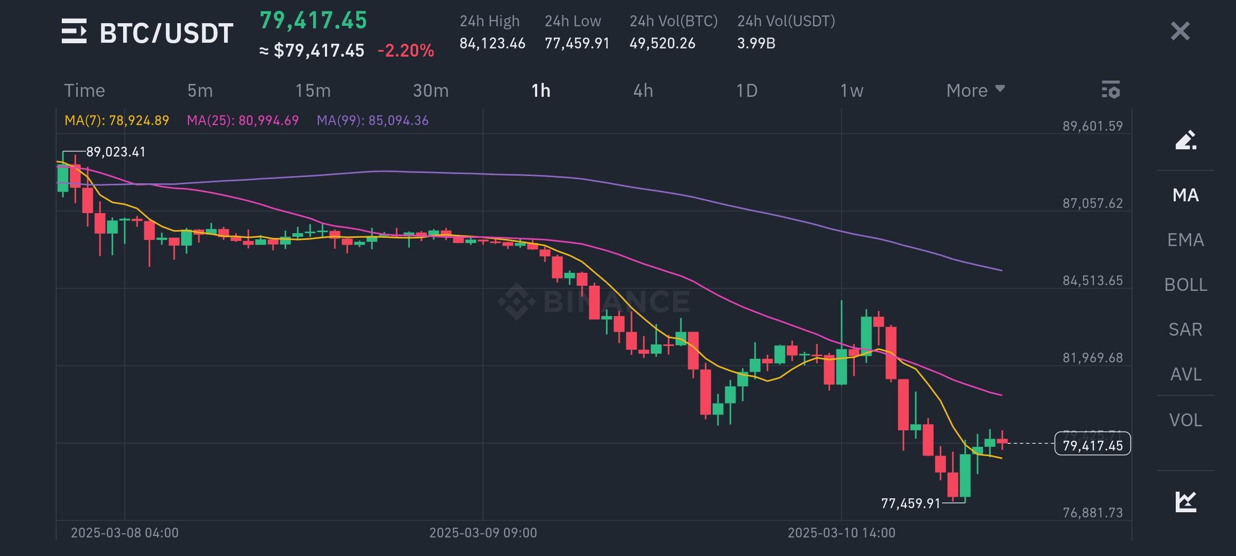
Task: Click the 84,513.65 price axis label
Action: (1092, 281)
